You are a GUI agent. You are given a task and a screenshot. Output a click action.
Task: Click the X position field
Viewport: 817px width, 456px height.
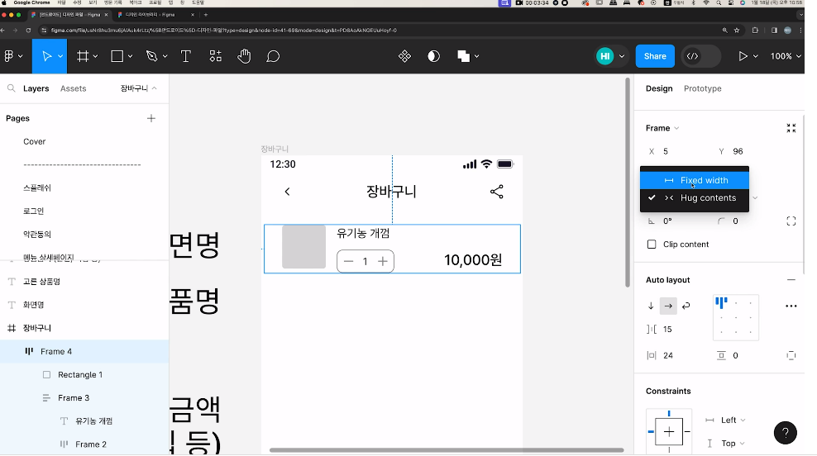point(679,151)
